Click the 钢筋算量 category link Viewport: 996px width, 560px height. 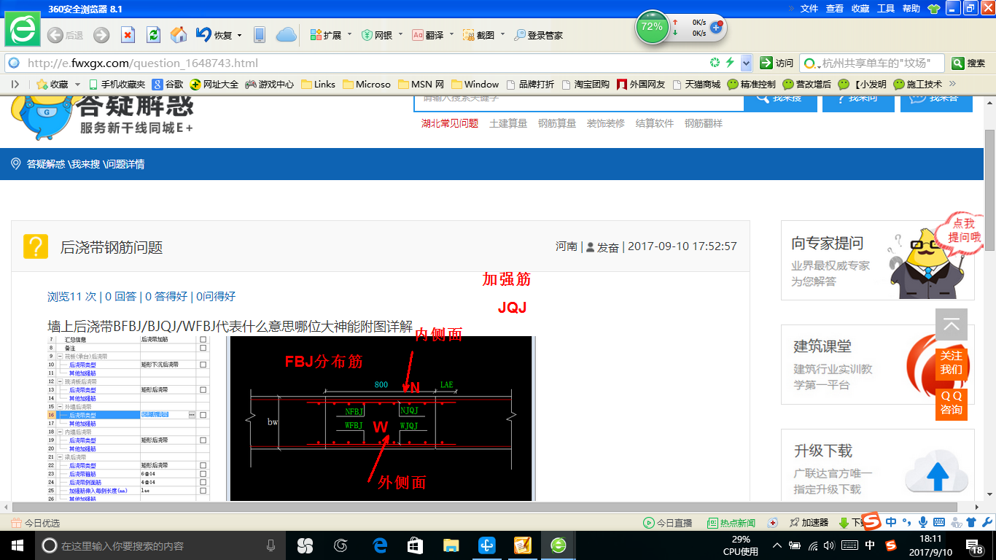(557, 123)
